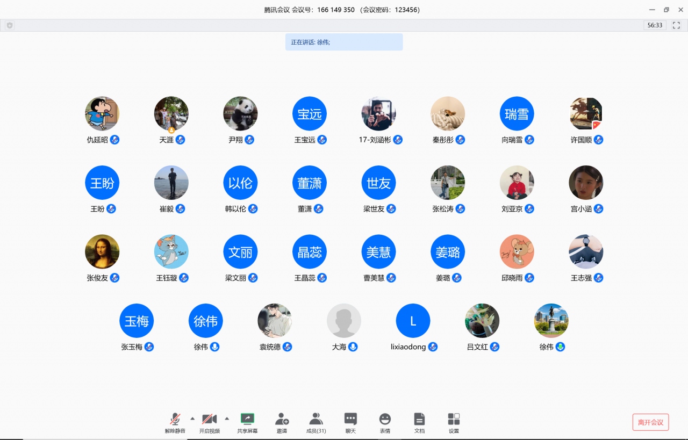Click the security shield icon top-left
Screen dimensions: 688x440
pos(10,25)
